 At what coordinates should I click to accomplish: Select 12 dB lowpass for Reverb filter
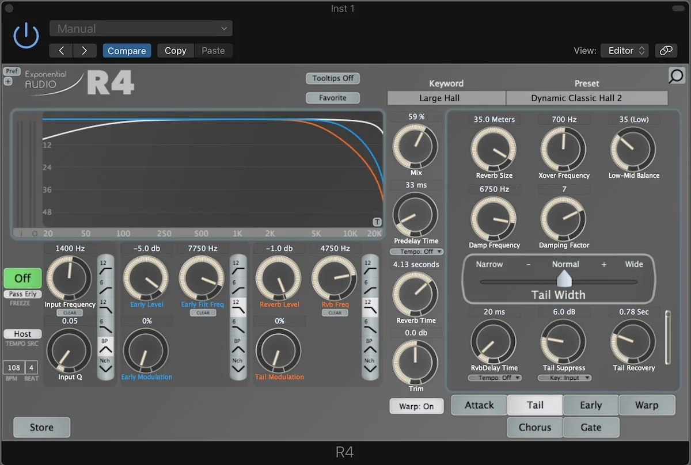tap(370, 307)
